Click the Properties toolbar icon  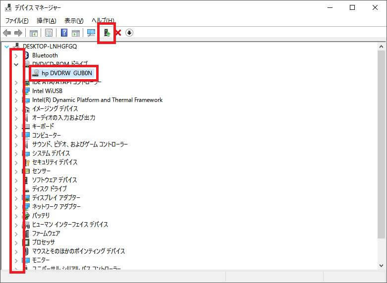[49, 33]
